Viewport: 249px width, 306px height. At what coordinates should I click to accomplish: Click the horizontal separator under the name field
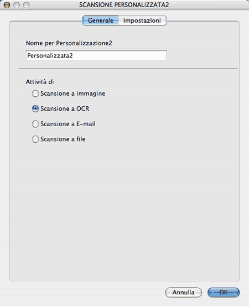point(128,69)
